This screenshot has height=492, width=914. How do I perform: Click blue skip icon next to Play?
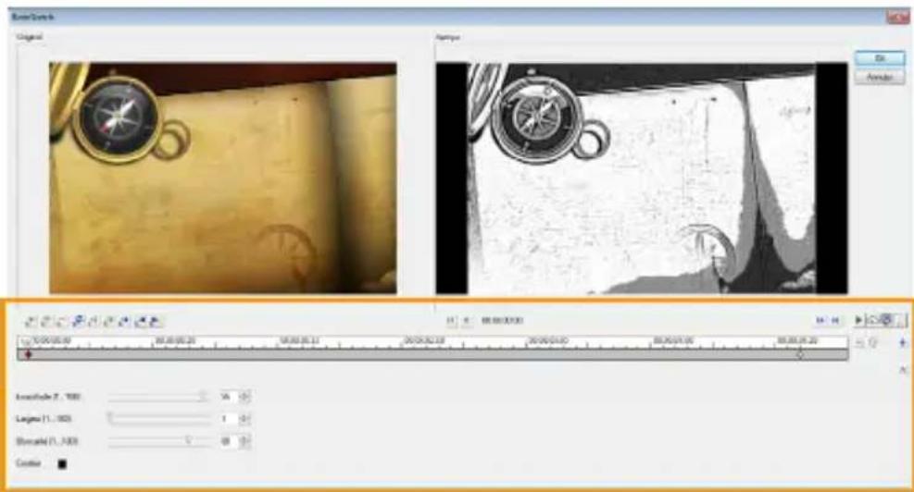(835, 320)
